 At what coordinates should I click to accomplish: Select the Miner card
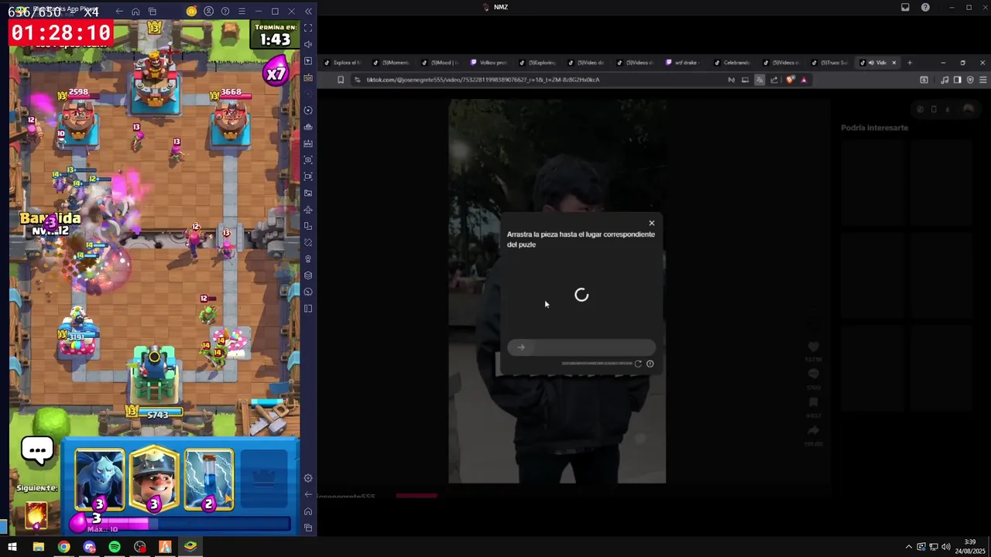click(154, 480)
